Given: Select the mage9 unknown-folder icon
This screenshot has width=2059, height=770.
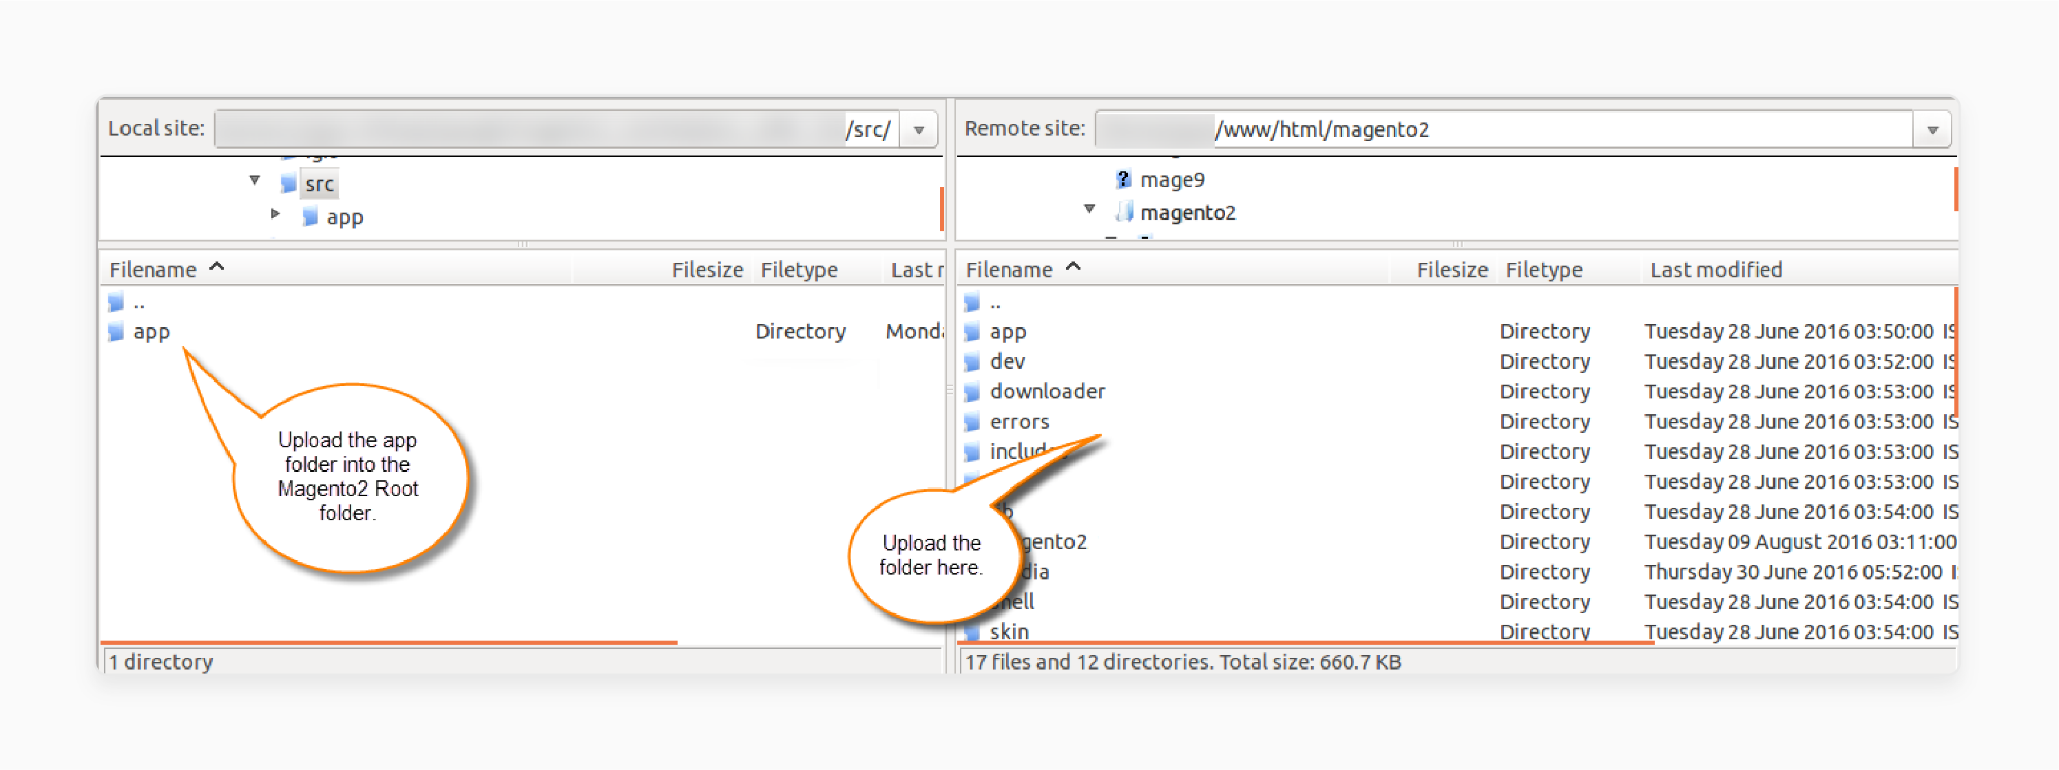Looking at the screenshot, I should click(x=1123, y=179).
